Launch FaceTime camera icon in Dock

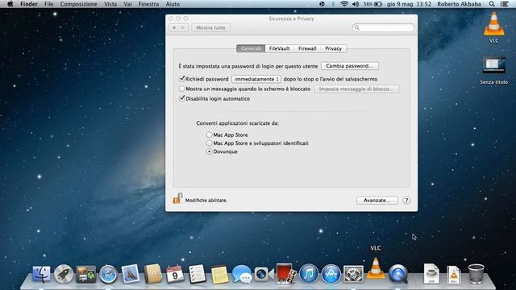click(264, 274)
